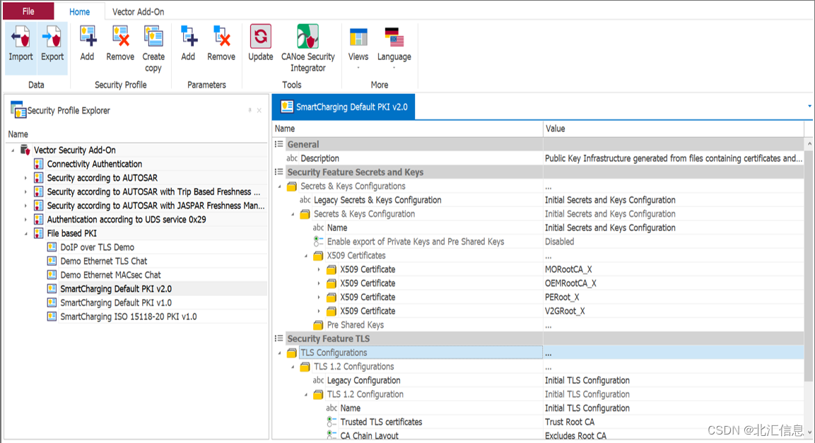Collapse the TLS 1.2 Configurations folder

pyautogui.click(x=293, y=367)
